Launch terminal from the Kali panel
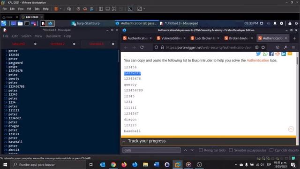Image resolution: width=300 pixels, height=169 pixels. (x=27, y=23)
